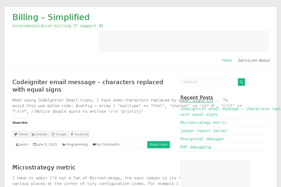Open PHP debugging recent post

(195, 147)
